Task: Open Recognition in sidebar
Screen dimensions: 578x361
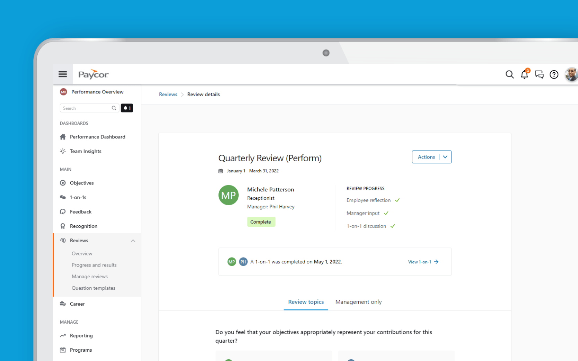Action: click(84, 226)
